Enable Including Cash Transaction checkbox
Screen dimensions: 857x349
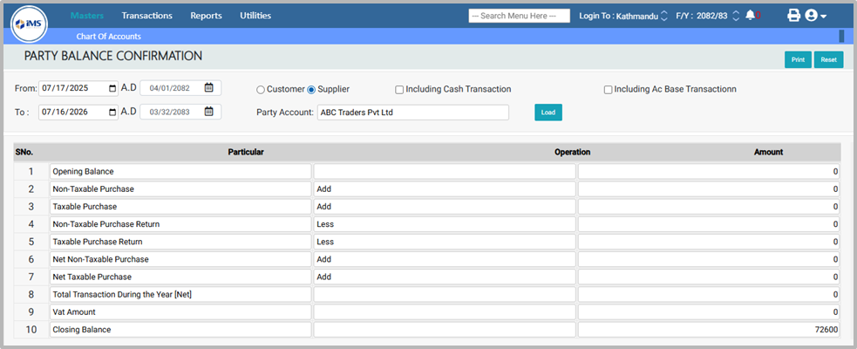(x=399, y=89)
